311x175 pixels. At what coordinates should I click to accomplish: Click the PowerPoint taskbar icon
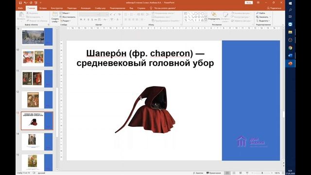[x=290, y=64]
